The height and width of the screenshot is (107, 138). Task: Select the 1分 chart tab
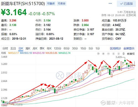click(x=98, y=48)
